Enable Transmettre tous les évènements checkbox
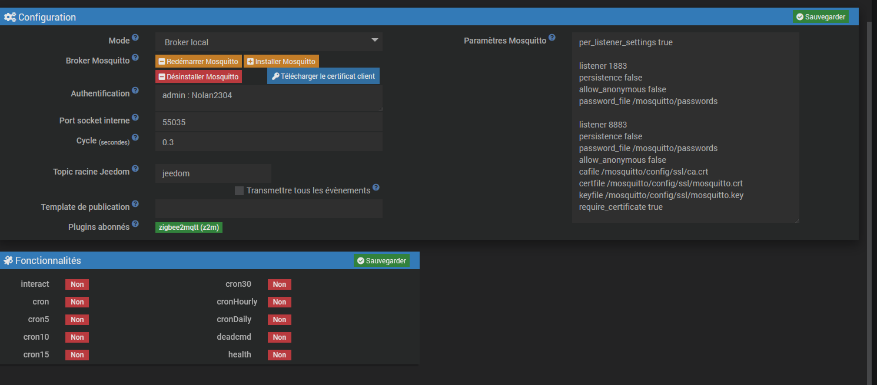The image size is (877, 385). pyautogui.click(x=239, y=190)
